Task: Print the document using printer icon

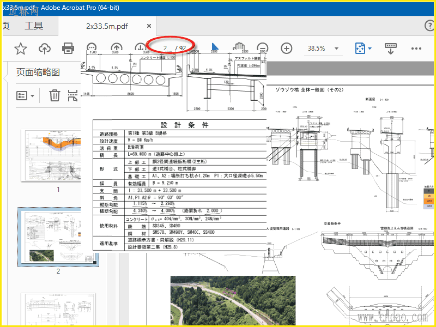Action: pos(68,49)
